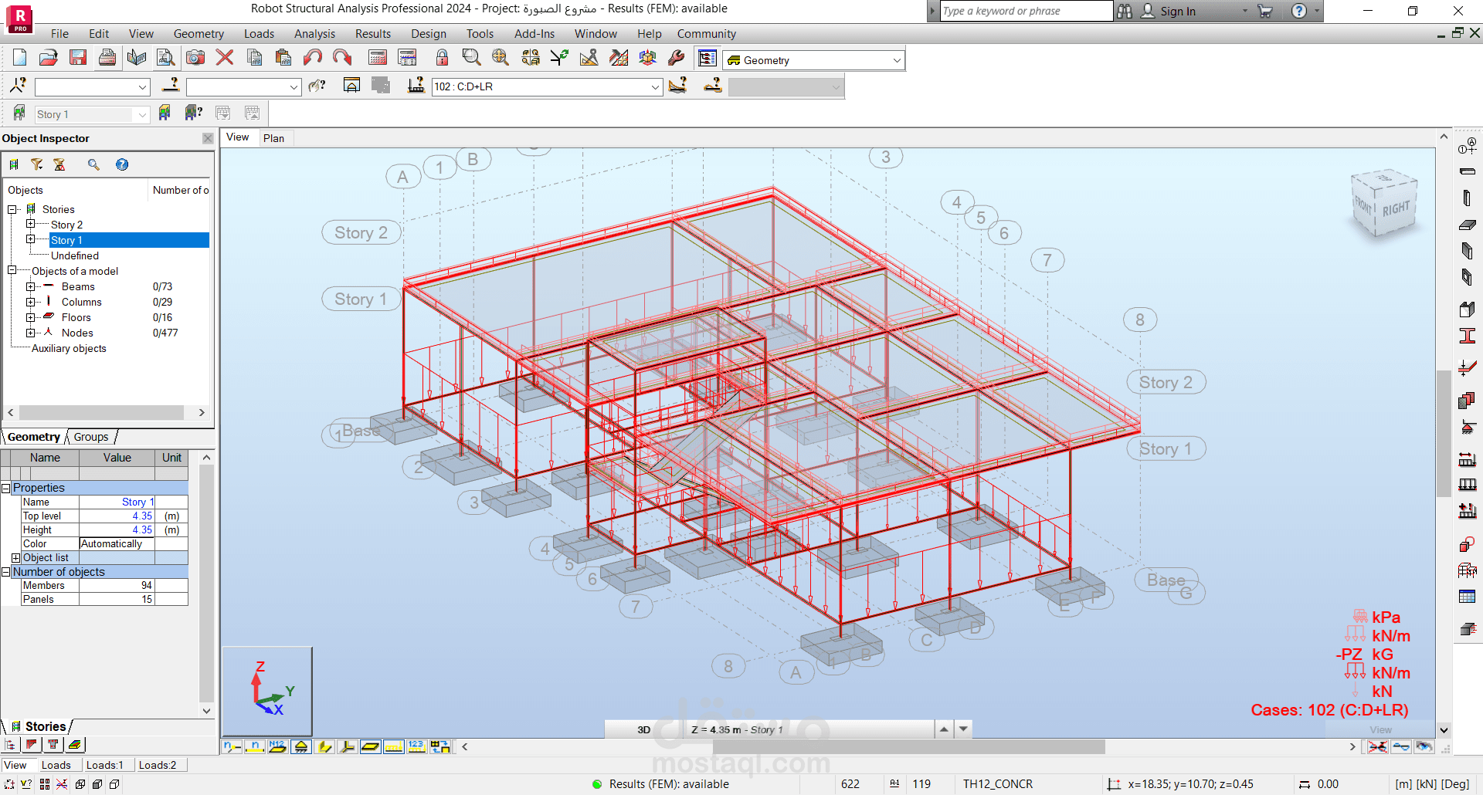
Task: Click the viewport horizontal scrollbar thumb
Action: 909,746
